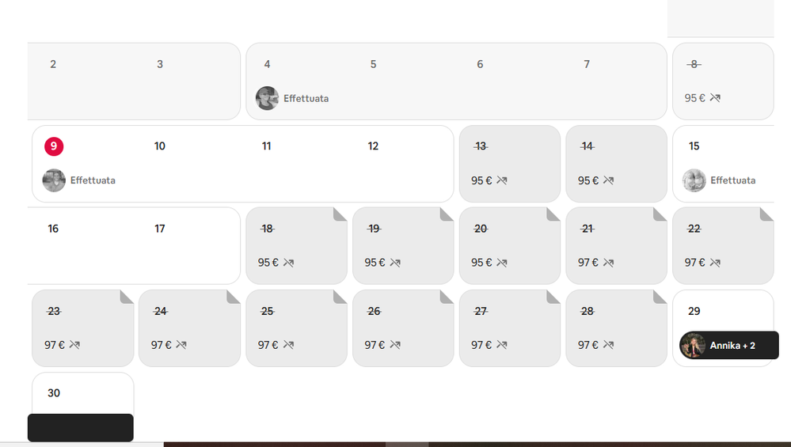791x447 pixels.
Task: Select the crossed-out day 25 number
Action: pyautogui.click(x=268, y=311)
